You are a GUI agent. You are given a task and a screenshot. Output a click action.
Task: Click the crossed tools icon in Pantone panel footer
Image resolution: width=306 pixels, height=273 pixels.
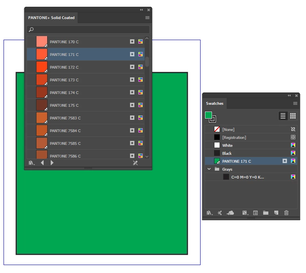point(135,163)
